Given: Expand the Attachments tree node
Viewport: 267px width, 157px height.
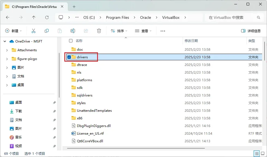Looking at the screenshot, I should 7,50.
